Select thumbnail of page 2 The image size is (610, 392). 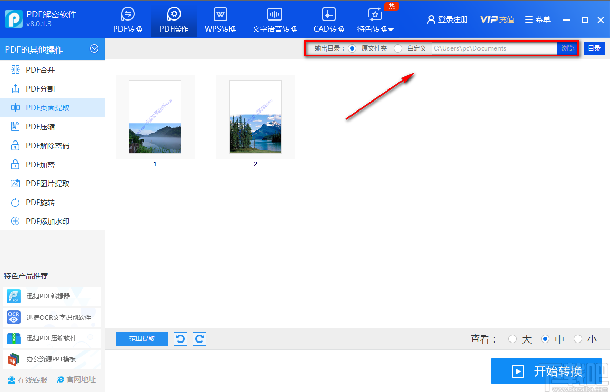pos(255,117)
